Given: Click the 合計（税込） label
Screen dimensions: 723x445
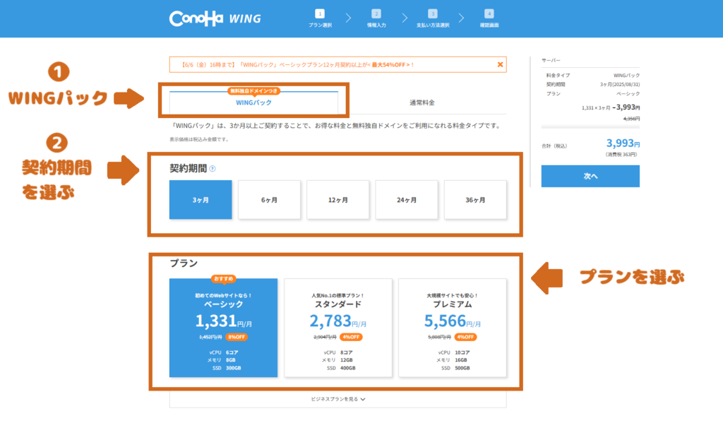Looking at the screenshot, I should [554, 146].
